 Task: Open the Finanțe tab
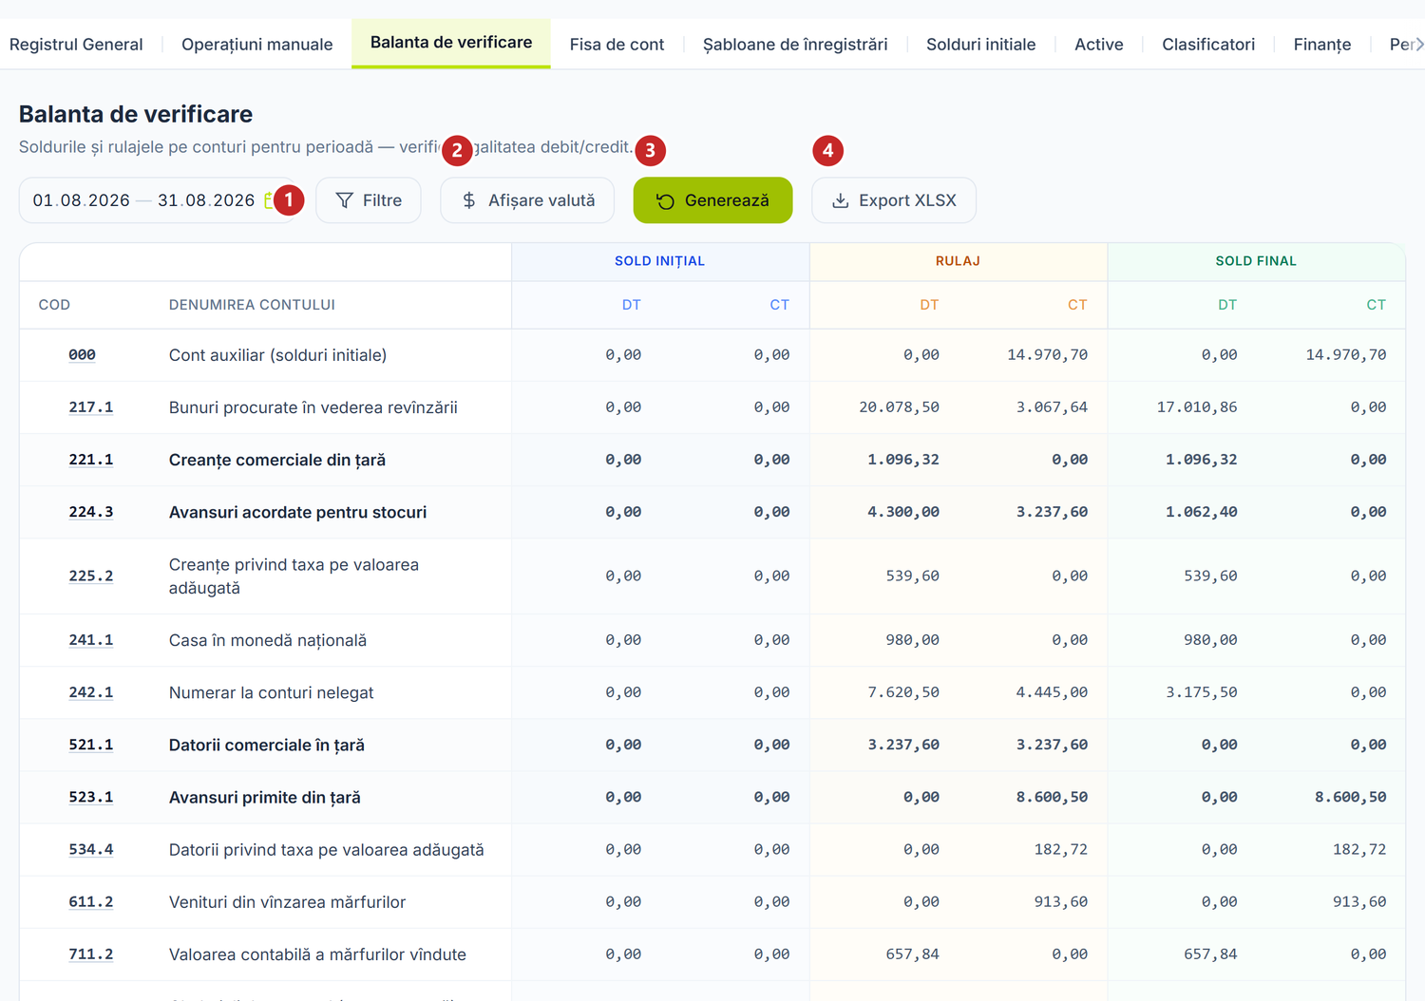1322,45
